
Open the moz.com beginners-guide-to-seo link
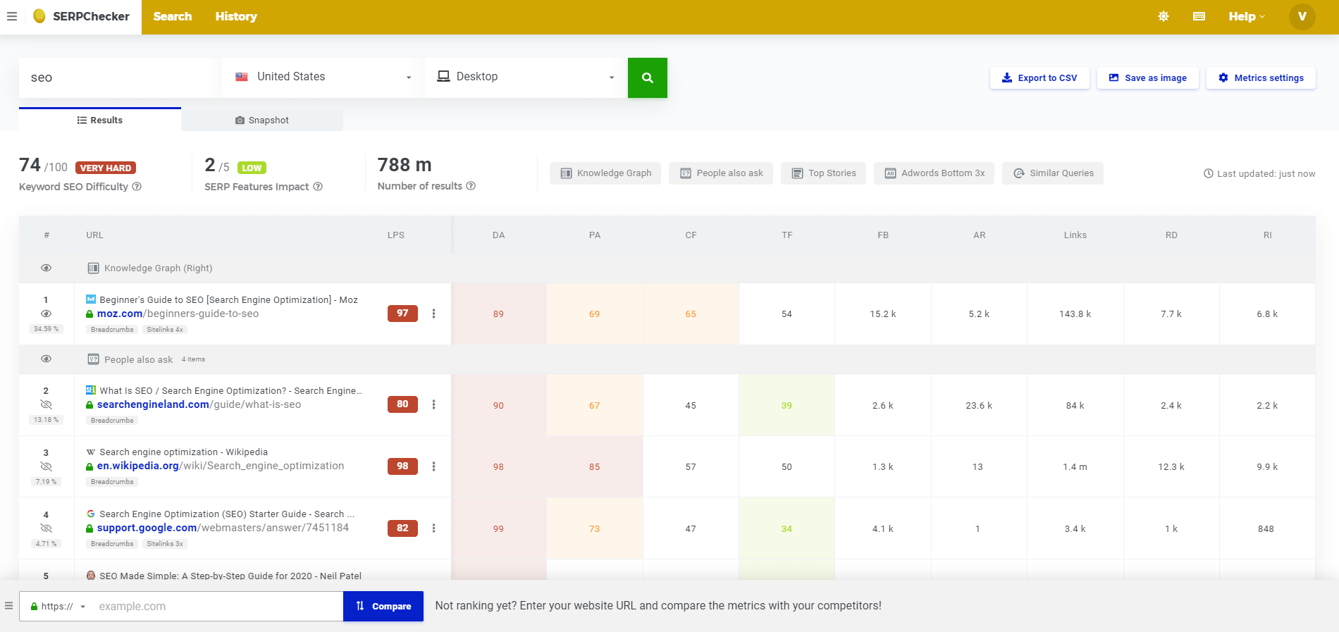[x=178, y=314]
